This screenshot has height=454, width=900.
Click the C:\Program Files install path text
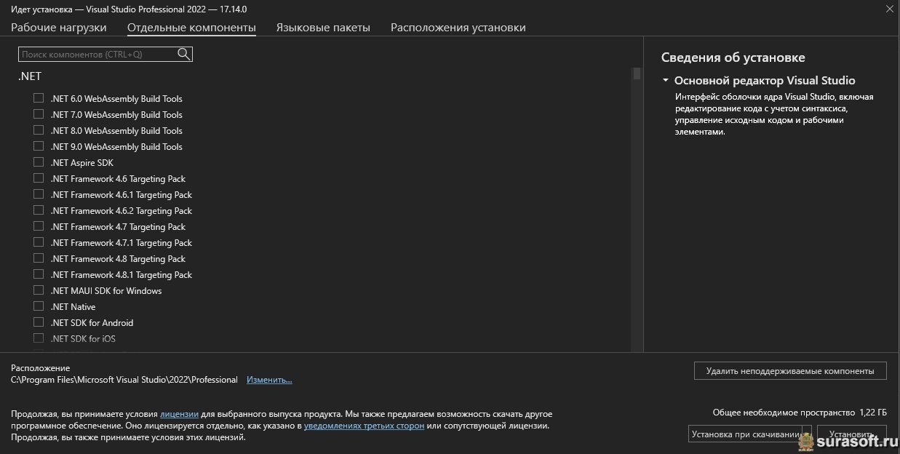pos(124,380)
